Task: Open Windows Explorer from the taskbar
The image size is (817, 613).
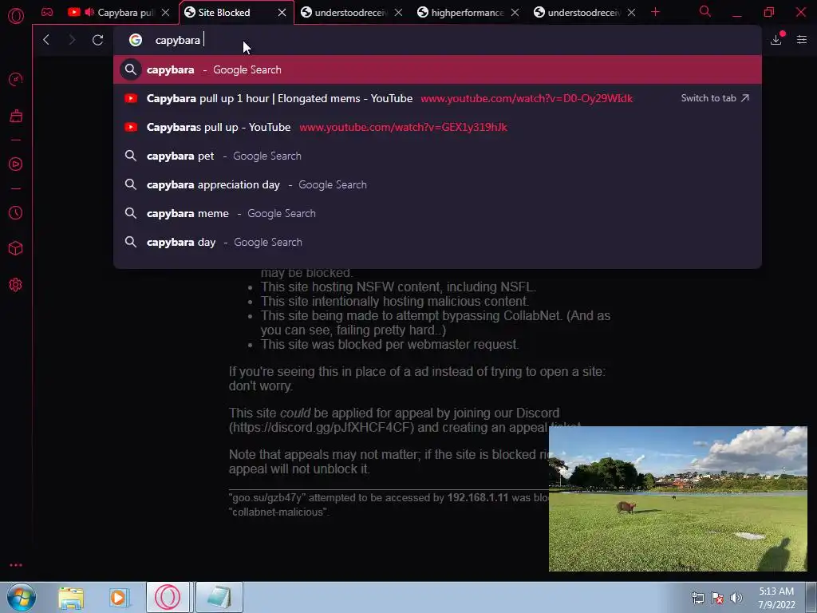Action: point(71,597)
